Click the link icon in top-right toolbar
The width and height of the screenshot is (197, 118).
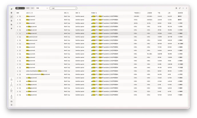(180, 8)
